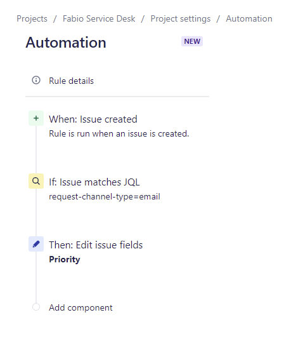Click the green plus trigger icon
This screenshot has height=343, width=296.
coord(36,118)
